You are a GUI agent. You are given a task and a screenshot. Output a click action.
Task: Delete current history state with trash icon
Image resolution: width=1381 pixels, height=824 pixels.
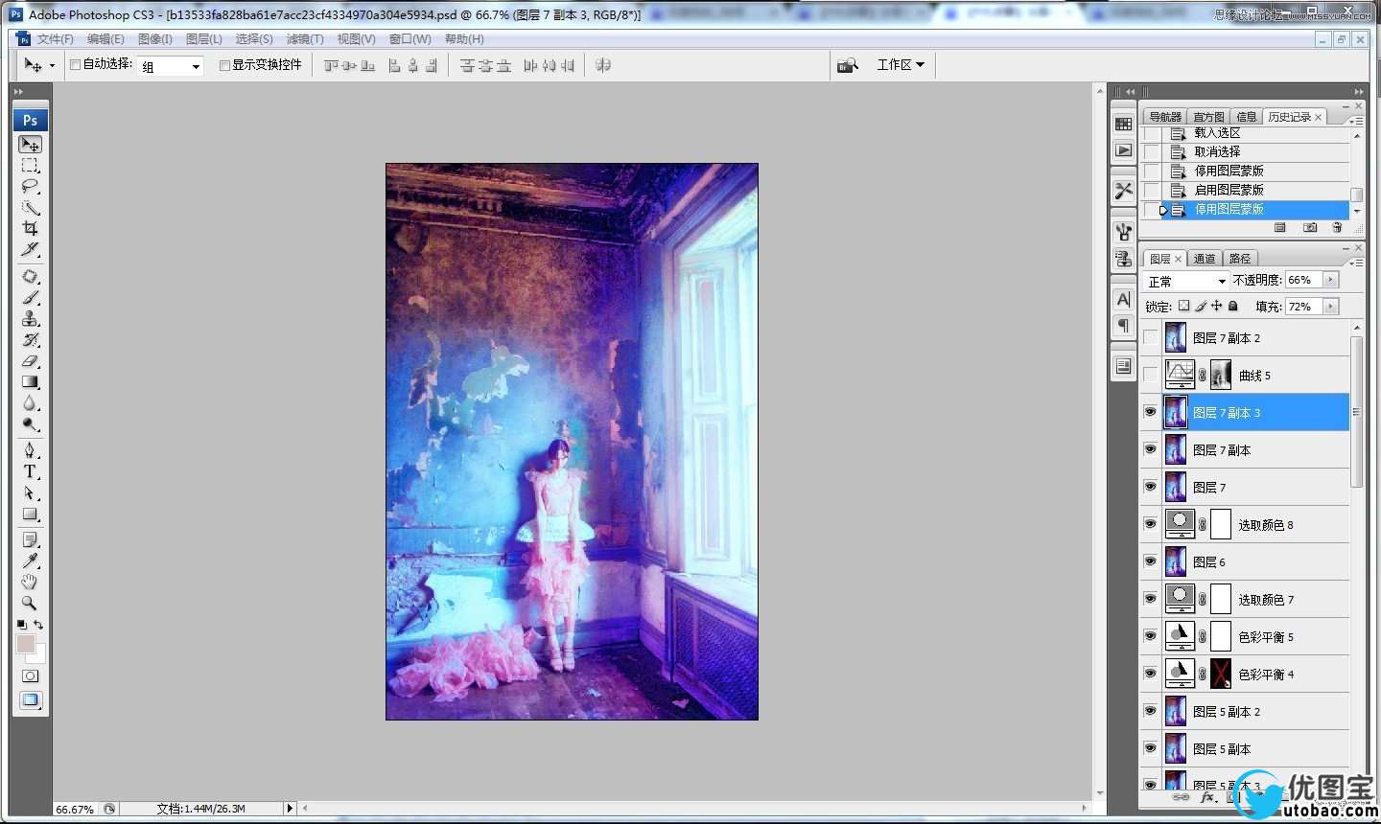(x=1337, y=227)
